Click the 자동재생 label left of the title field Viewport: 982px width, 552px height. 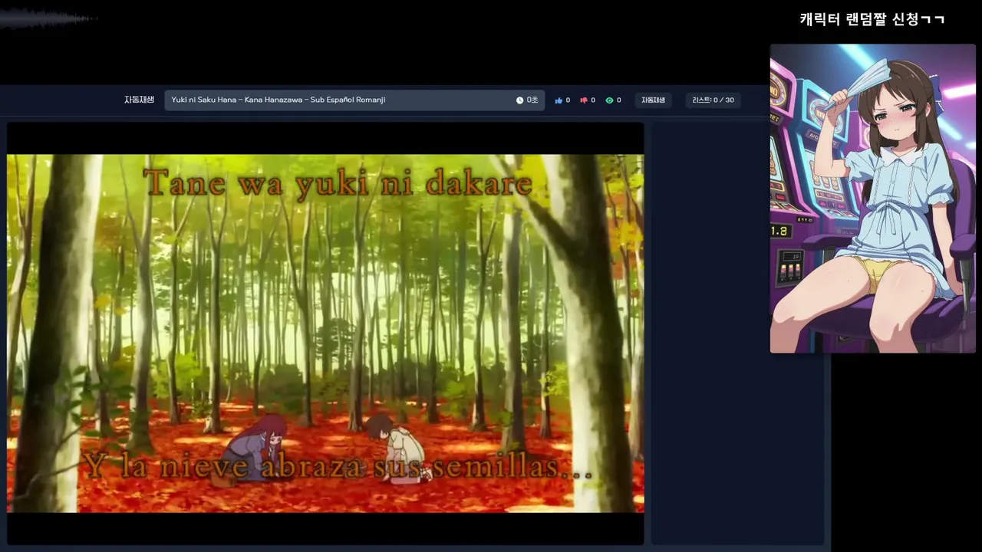tap(139, 100)
